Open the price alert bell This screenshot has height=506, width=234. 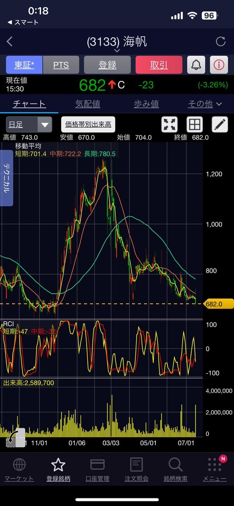(196, 65)
